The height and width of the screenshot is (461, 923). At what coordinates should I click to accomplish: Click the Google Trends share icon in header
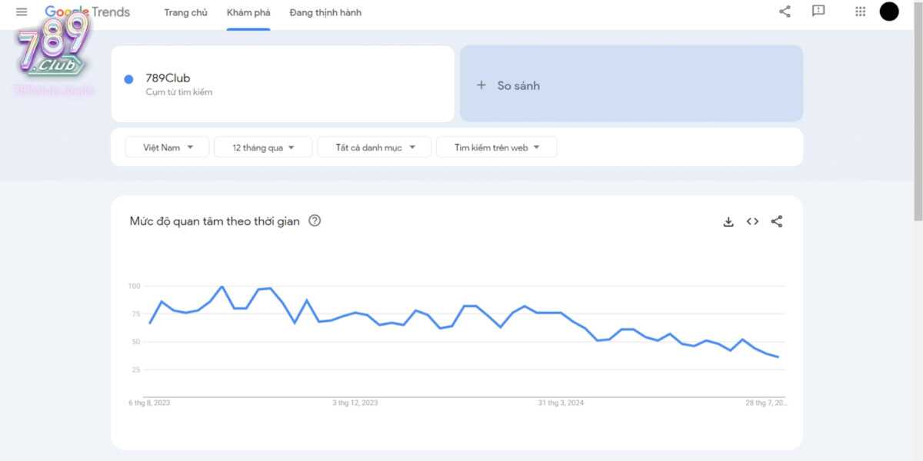(x=784, y=12)
